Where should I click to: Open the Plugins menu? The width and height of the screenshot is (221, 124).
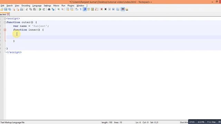(71, 6)
